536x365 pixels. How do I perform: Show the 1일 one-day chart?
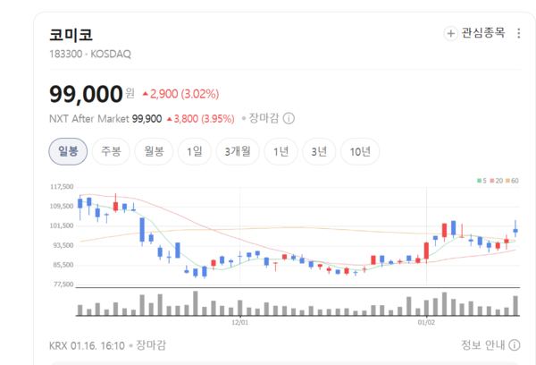[194, 151]
